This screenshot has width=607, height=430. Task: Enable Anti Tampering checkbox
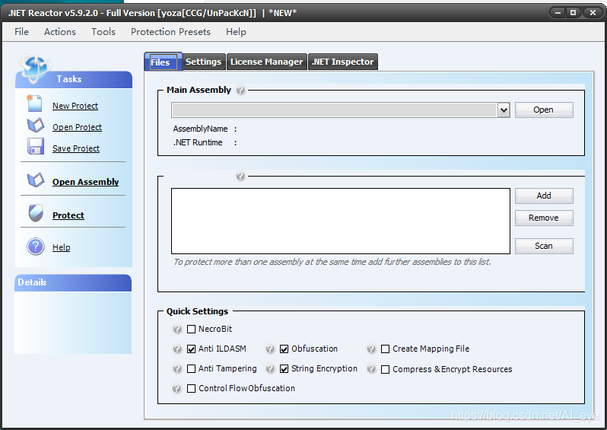(x=191, y=369)
